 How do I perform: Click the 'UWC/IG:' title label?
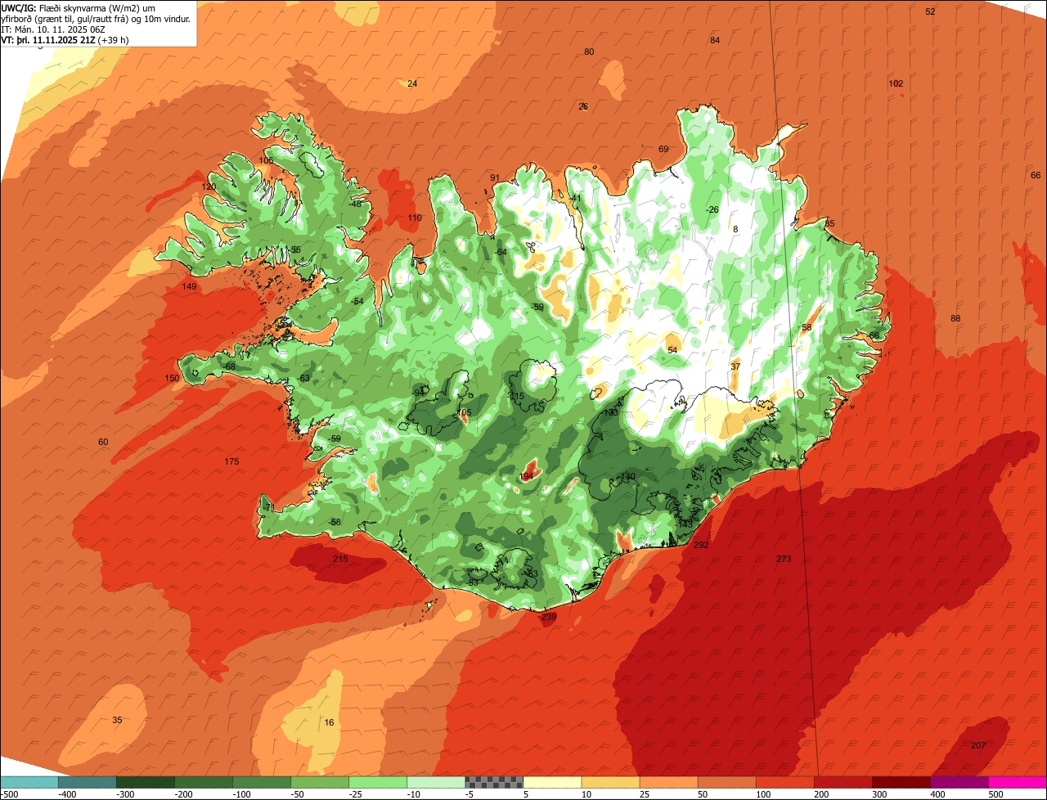pyautogui.click(x=19, y=7)
